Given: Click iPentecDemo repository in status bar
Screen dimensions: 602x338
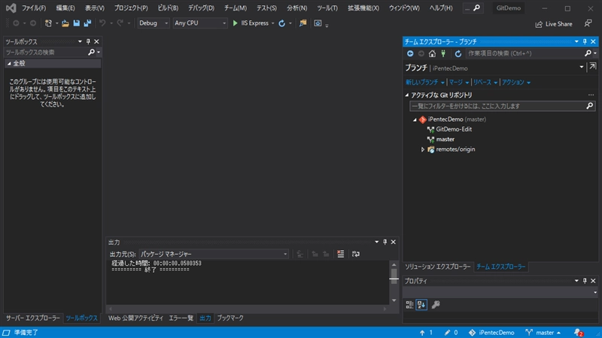Looking at the screenshot, I should 491,333.
